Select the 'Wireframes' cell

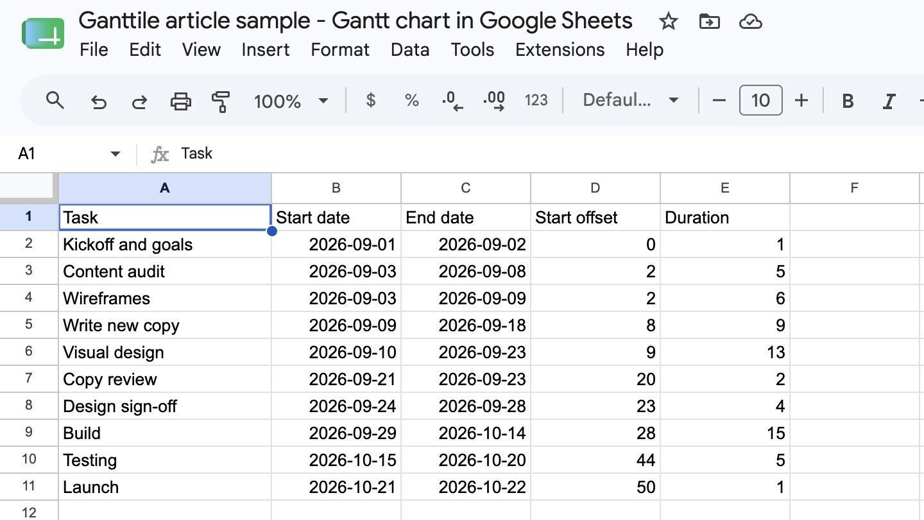[165, 298]
